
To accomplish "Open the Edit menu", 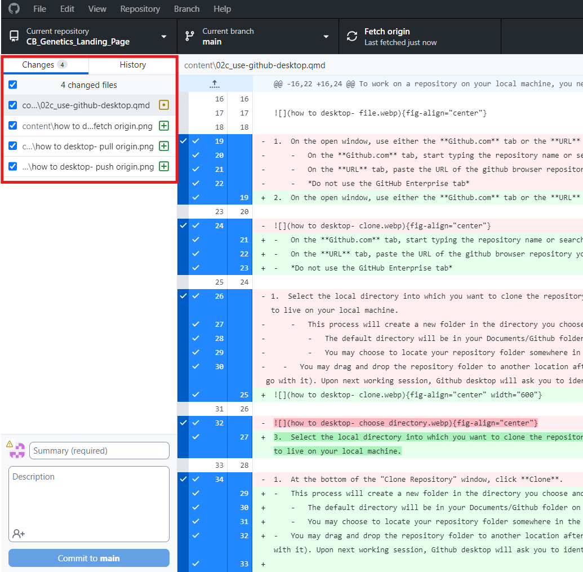I will click(67, 9).
